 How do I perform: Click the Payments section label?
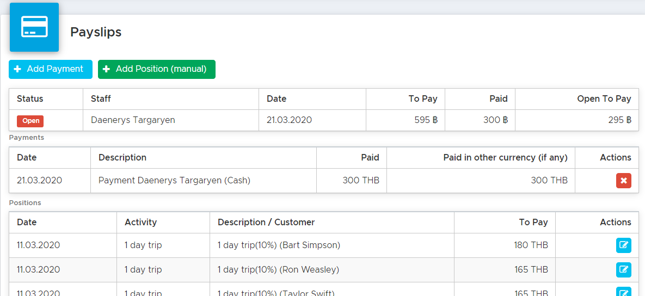pyautogui.click(x=26, y=138)
